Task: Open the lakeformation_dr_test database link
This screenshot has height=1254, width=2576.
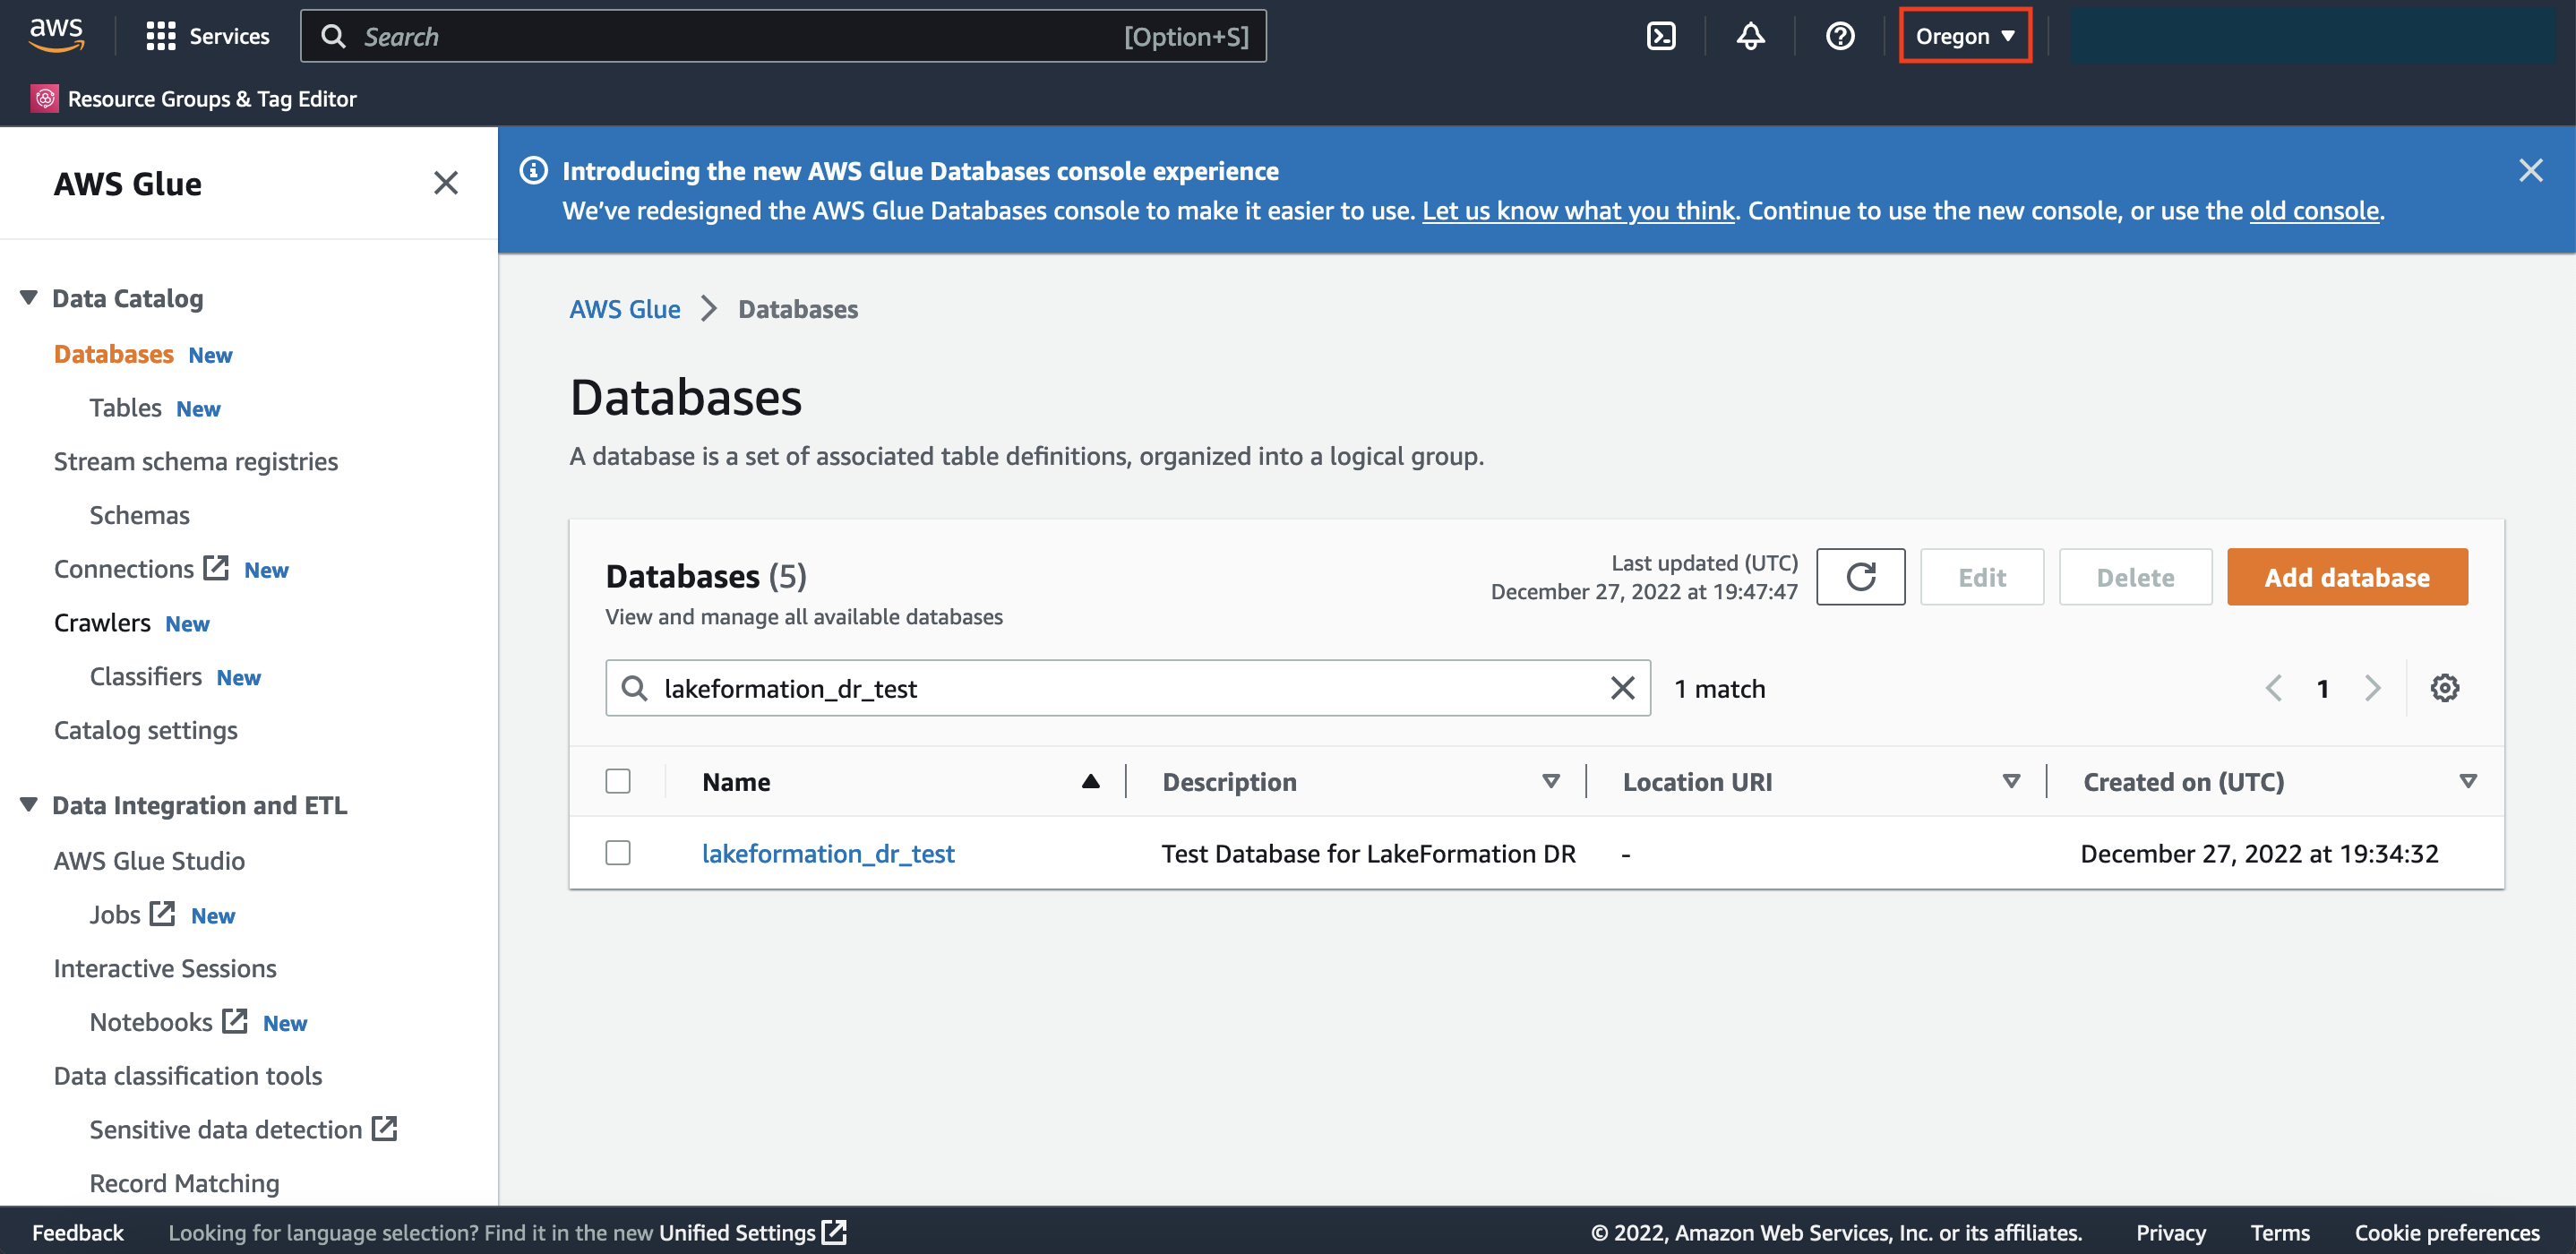Action: (x=828, y=853)
